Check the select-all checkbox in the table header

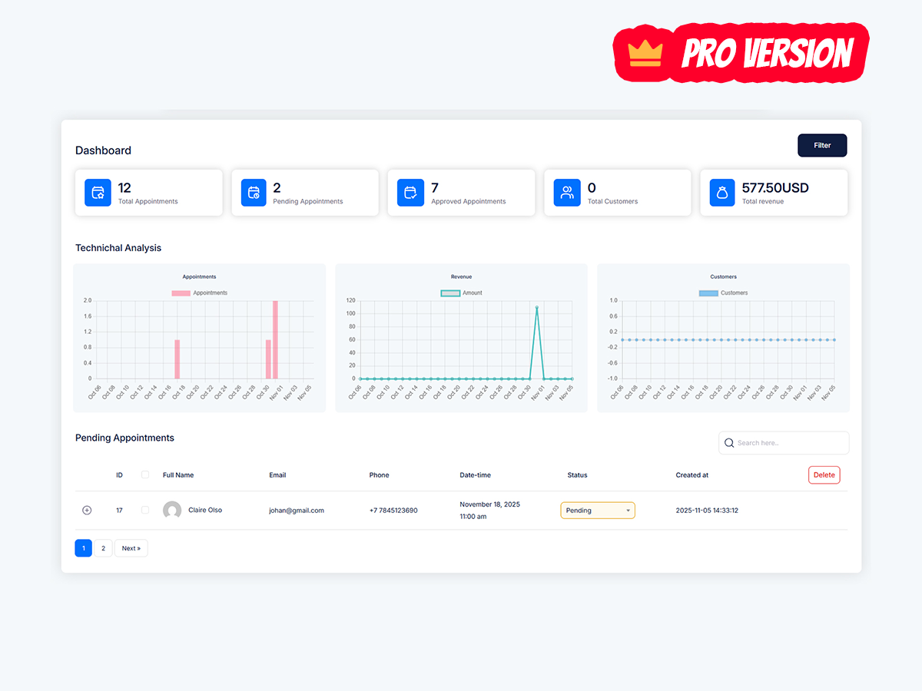click(x=145, y=474)
